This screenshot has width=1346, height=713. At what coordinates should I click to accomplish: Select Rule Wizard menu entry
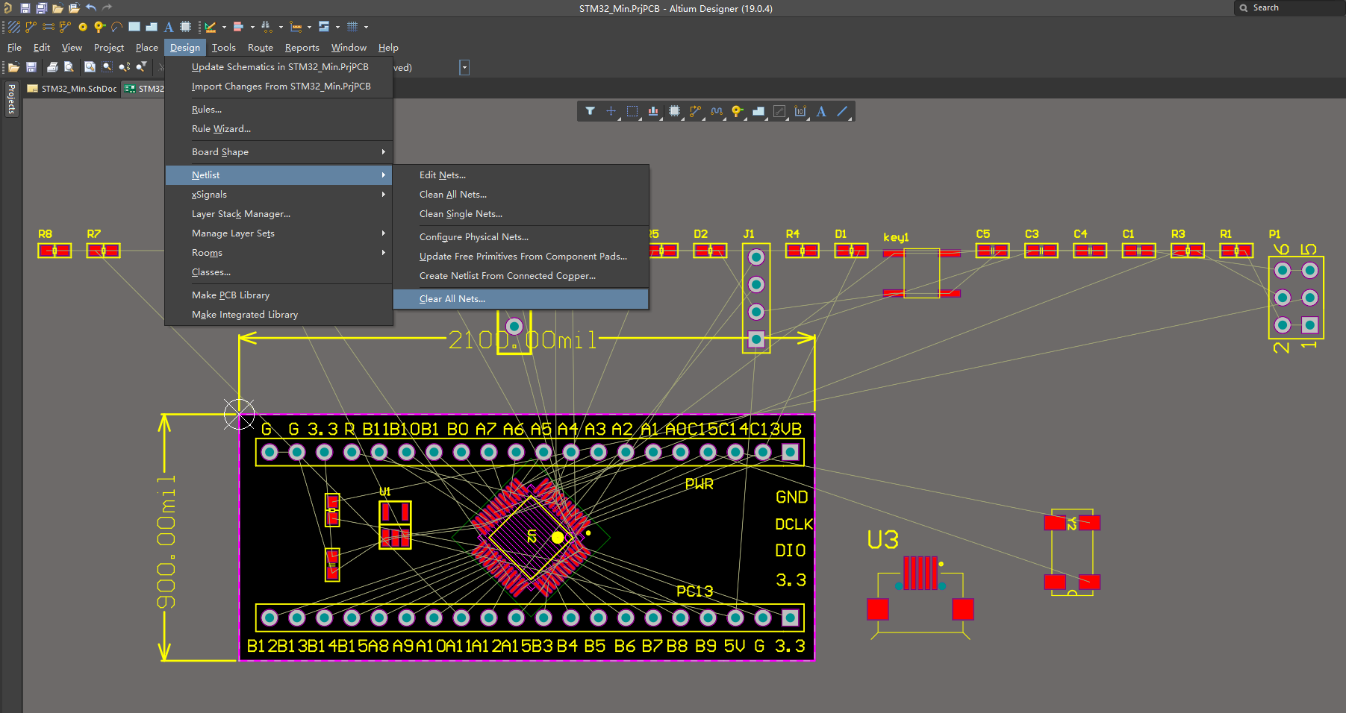point(278,128)
